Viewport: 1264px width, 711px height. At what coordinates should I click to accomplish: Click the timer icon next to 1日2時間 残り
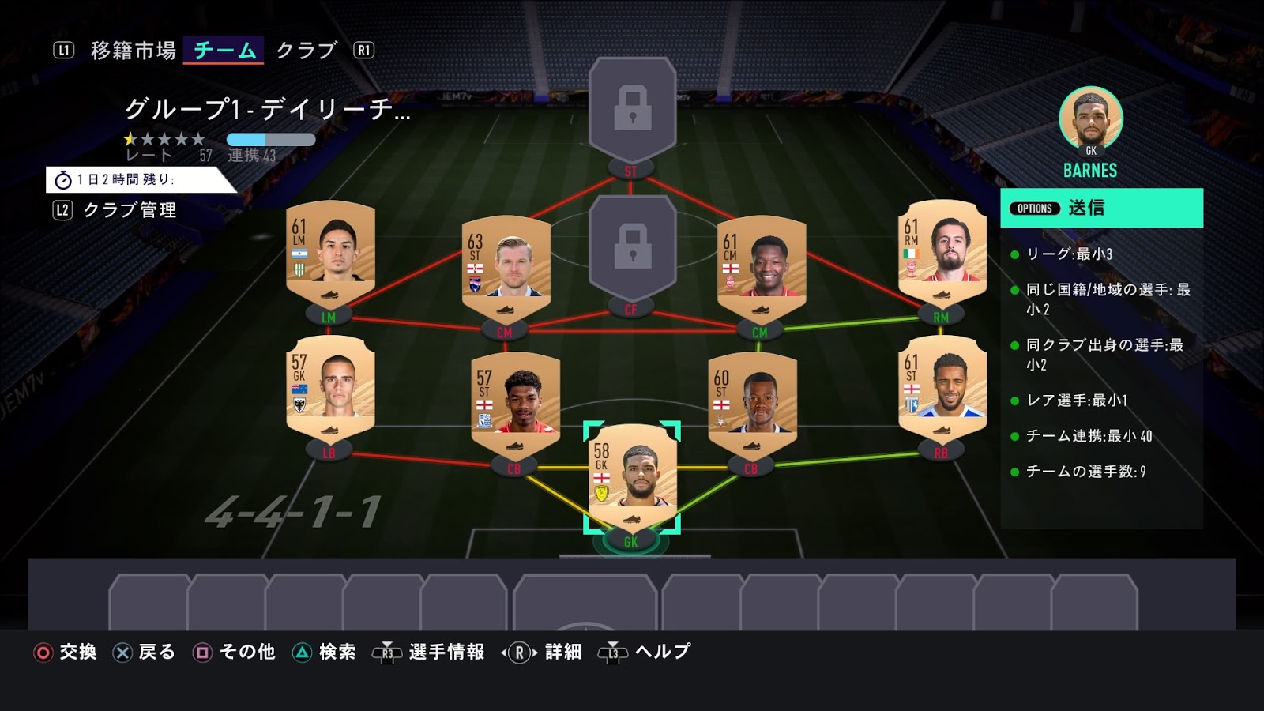63,180
